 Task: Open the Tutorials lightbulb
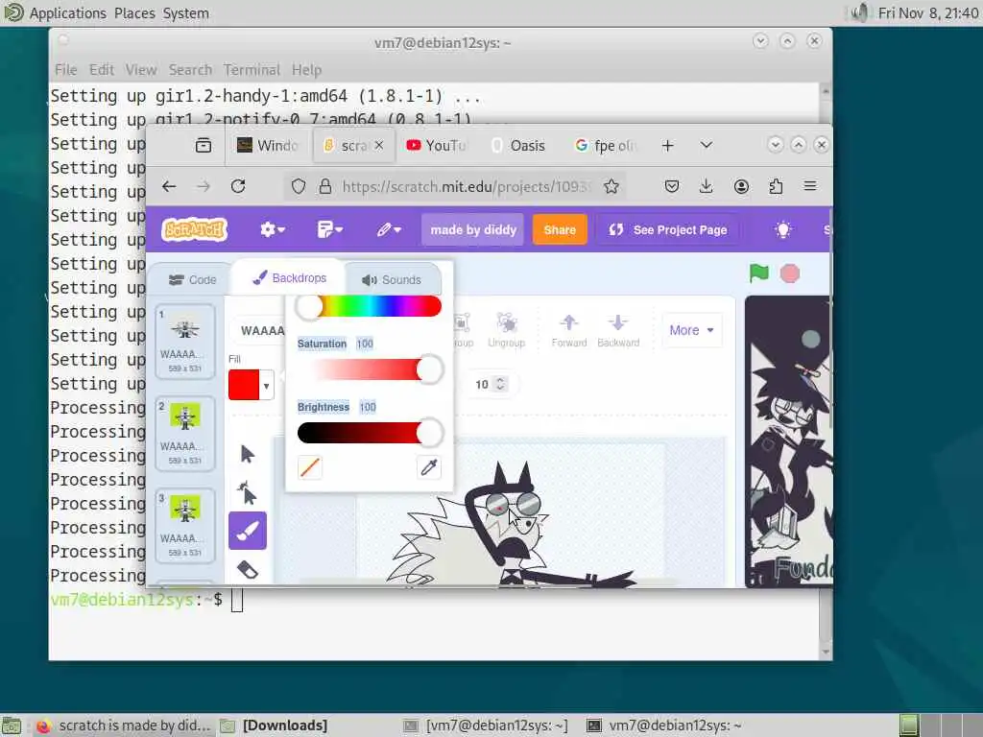783,229
